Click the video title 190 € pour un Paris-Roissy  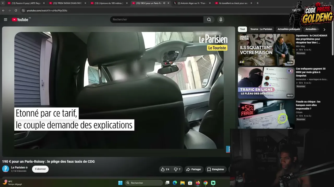tap(48, 162)
